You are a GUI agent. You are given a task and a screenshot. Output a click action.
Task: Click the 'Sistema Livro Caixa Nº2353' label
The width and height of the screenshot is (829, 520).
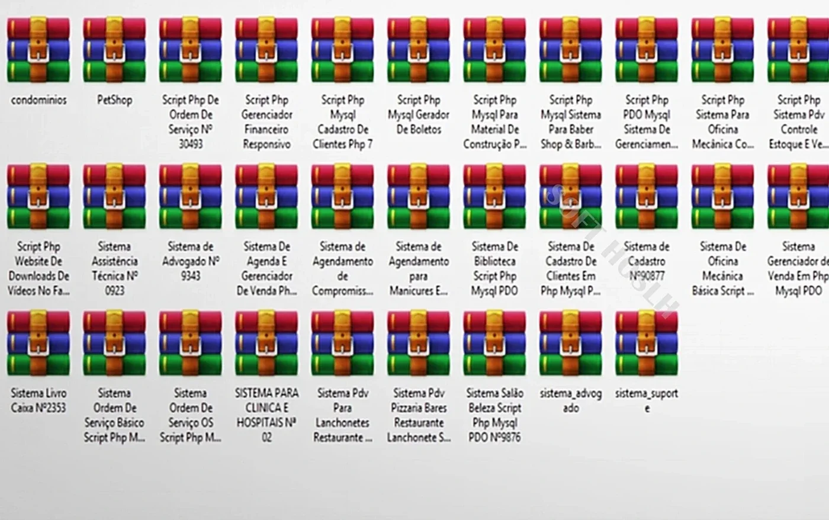click(x=38, y=400)
